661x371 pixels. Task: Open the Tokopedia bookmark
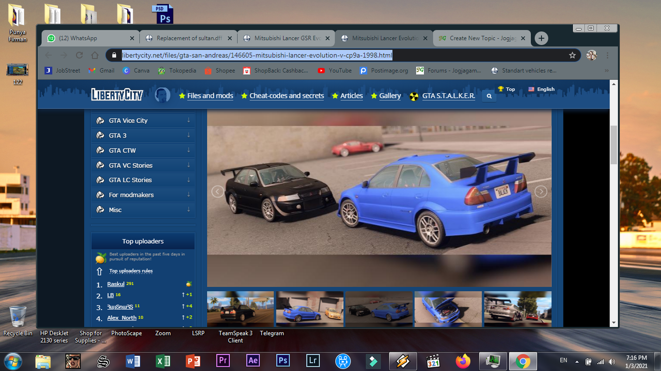click(177, 71)
